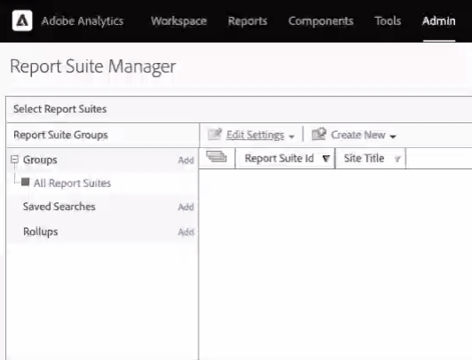Collapse the Groups tree node
Image resolution: width=472 pixels, height=360 pixels.
coord(14,160)
